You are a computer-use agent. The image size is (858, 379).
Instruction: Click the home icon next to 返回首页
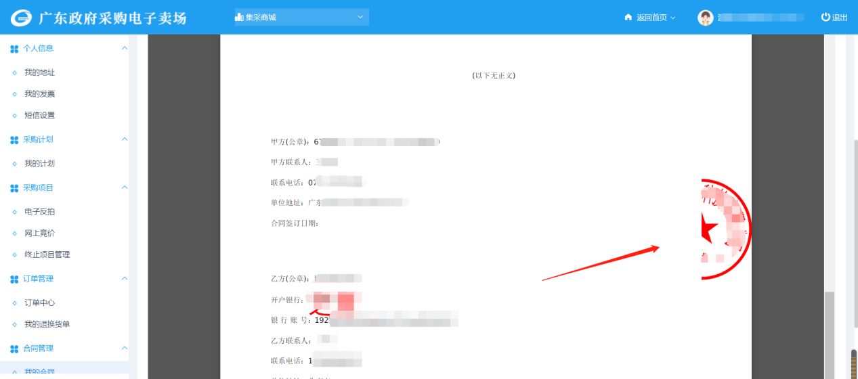pos(628,18)
